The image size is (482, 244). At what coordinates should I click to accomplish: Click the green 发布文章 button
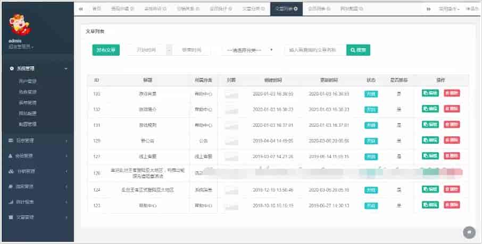(x=106, y=50)
